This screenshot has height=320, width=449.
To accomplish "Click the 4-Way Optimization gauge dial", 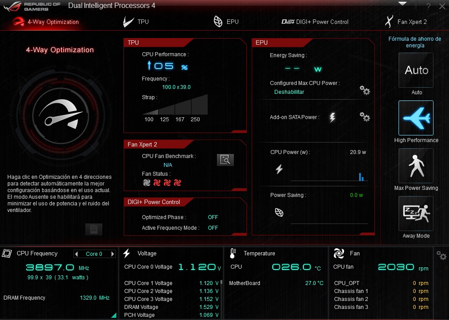I will click(60, 115).
